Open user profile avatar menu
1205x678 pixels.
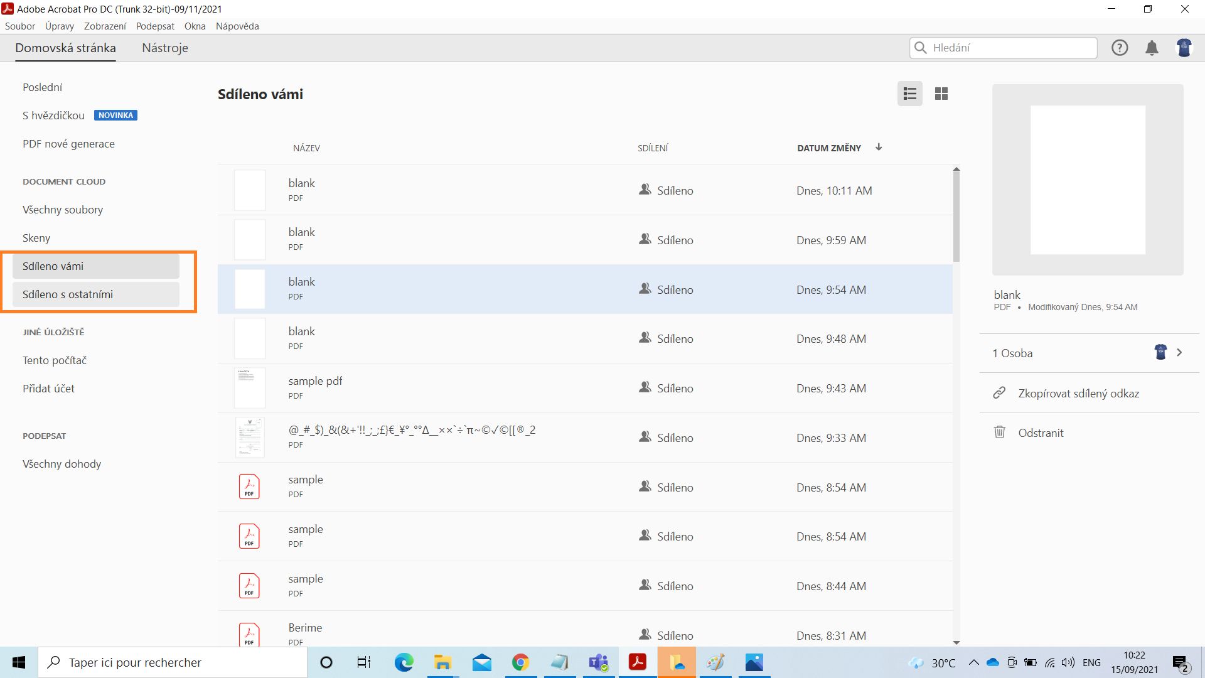[x=1184, y=48]
